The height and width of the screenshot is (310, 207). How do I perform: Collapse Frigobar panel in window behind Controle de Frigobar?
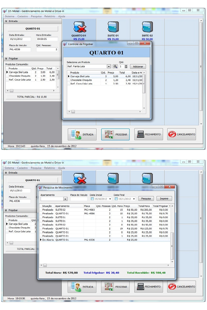tap(6, 59)
